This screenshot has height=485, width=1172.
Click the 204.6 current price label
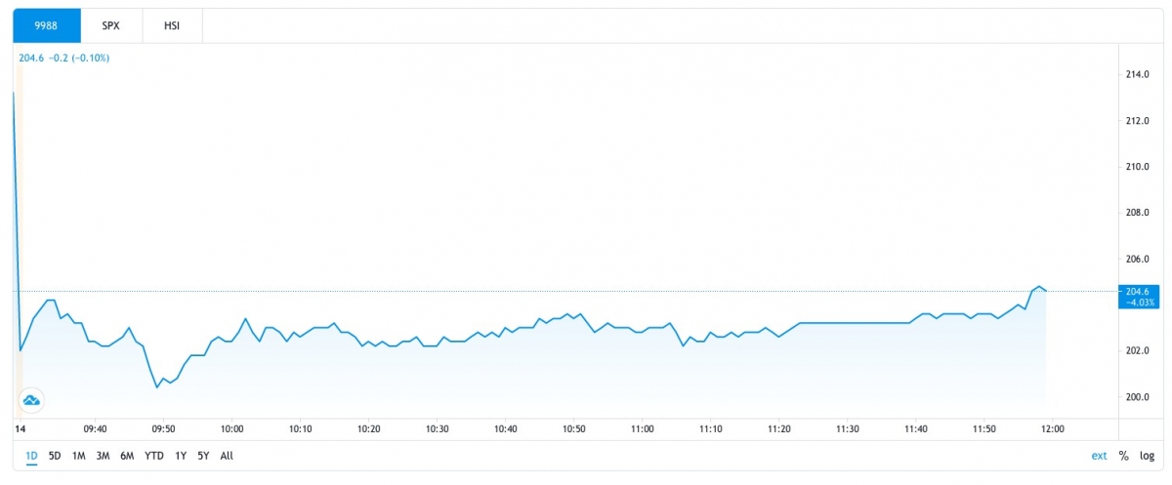coord(1139,292)
